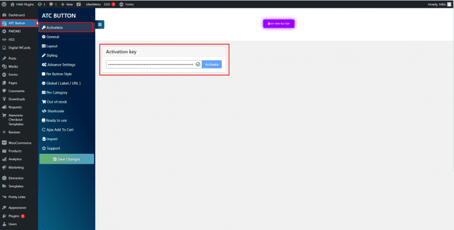This screenshot has height=230, width=454.
Task: Open the General settings tab
Action: (x=51, y=37)
